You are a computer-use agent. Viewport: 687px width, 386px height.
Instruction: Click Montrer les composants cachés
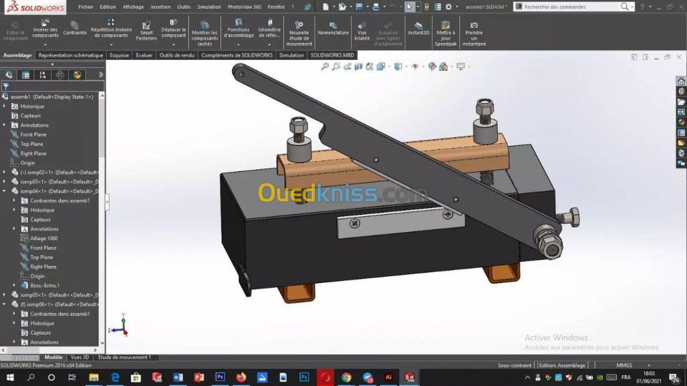pyautogui.click(x=205, y=33)
